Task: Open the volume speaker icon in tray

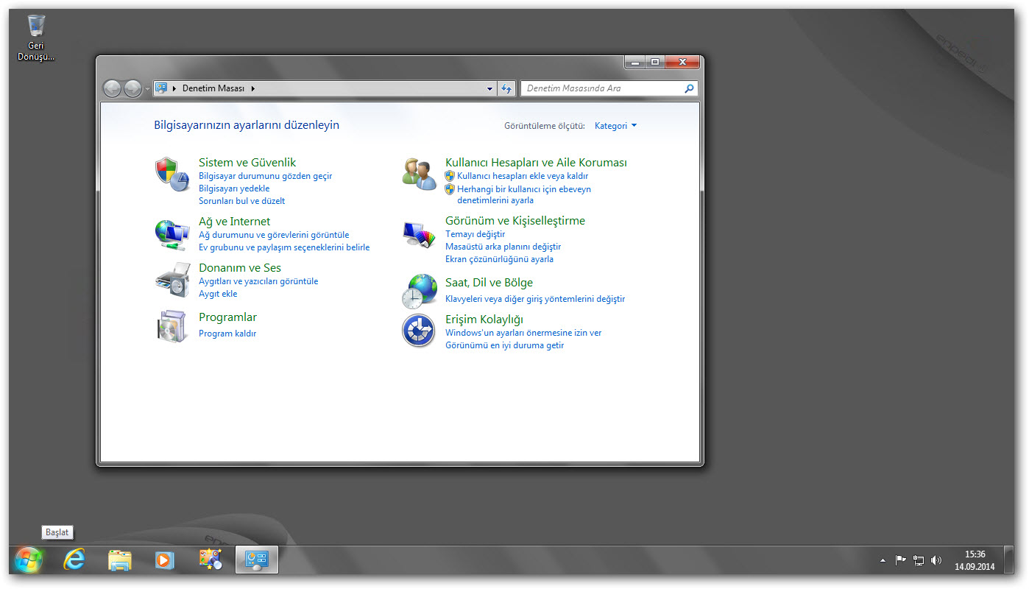Action: (x=936, y=560)
